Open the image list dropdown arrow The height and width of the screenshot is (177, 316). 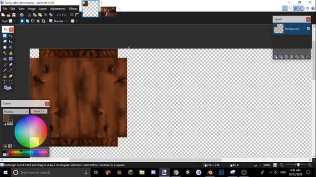coord(119,9)
